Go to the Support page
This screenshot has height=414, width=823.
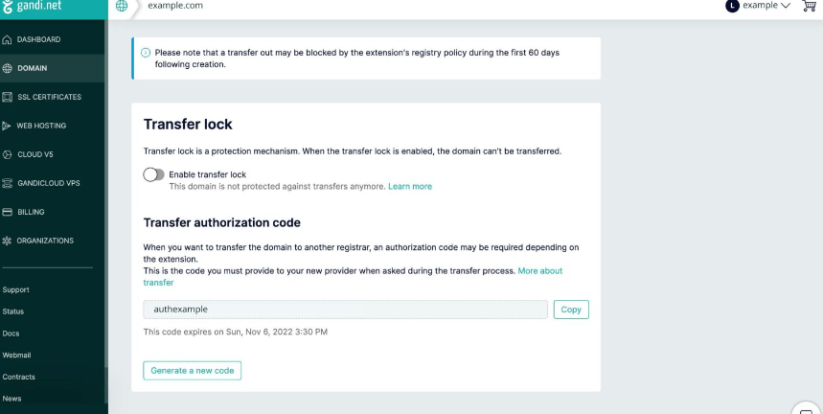15,289
